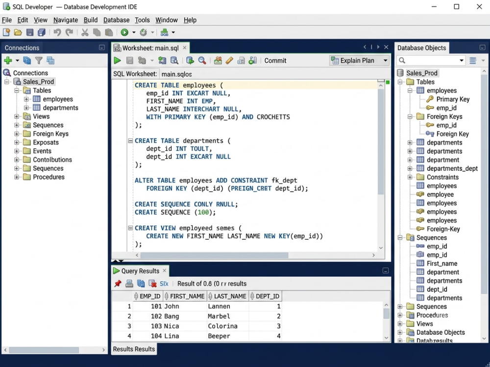Click the editor vertical scrollbar thumb

click(381, 142)
